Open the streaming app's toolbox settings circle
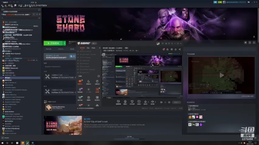 99,76
